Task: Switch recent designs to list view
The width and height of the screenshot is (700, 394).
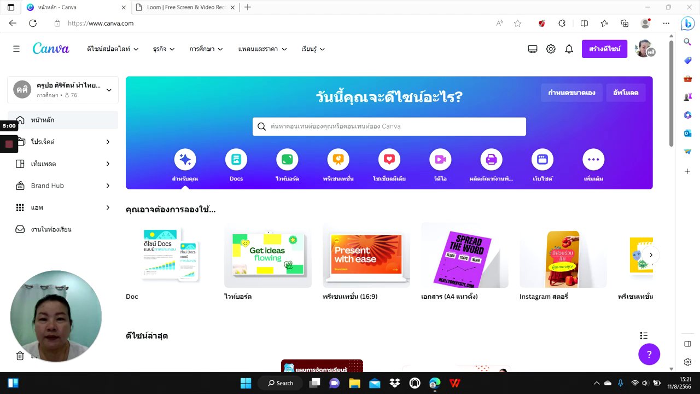Action: tap(644, 335)
